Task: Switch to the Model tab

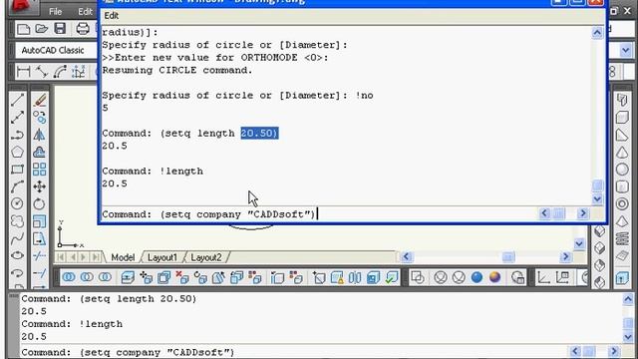Action: (123, 257)
